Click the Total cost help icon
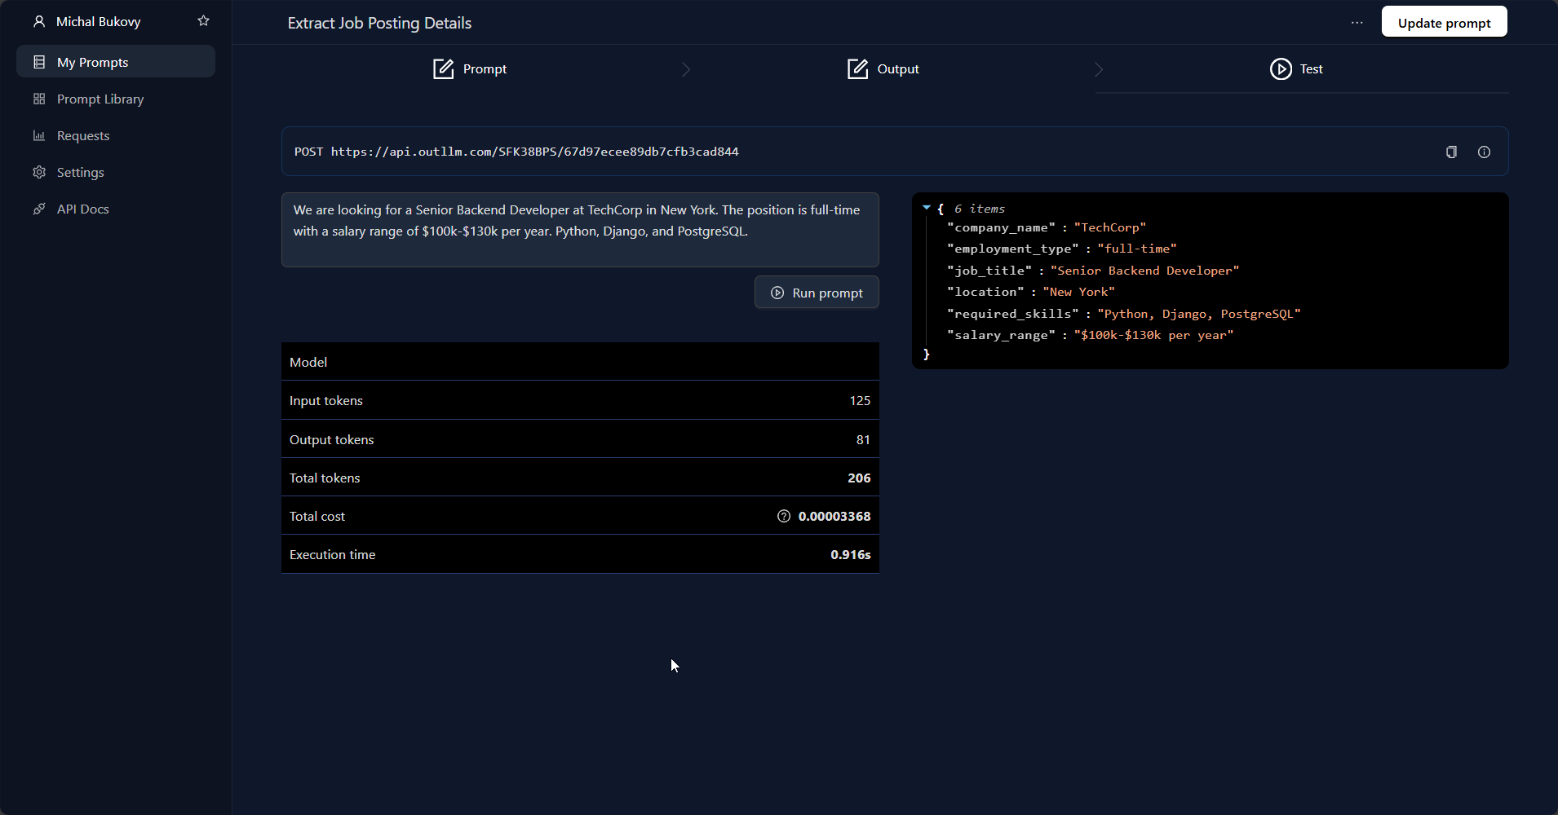1558x815 pixels. [784, 516]
